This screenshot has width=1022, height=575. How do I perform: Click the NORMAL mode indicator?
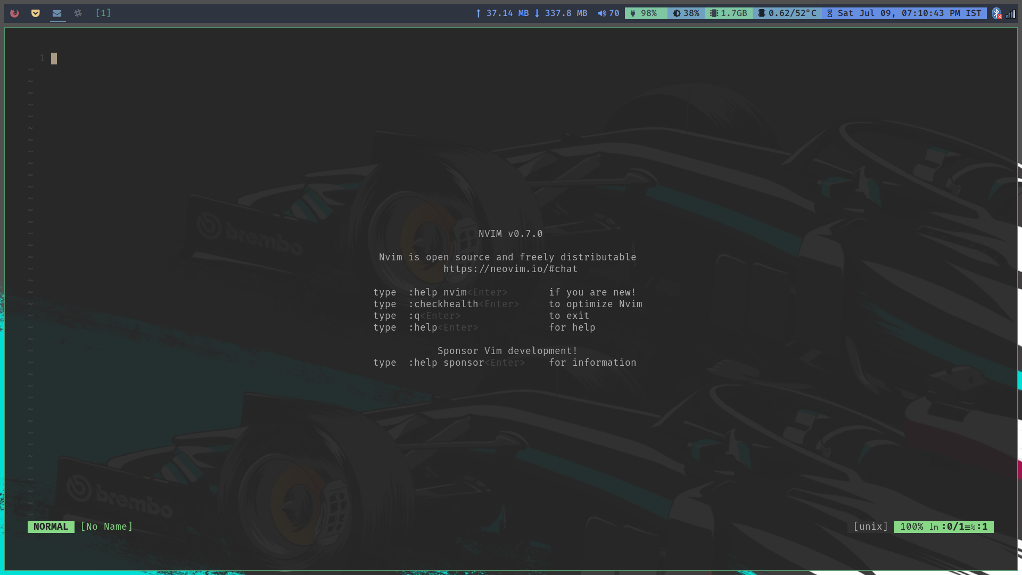coord(51,527)
